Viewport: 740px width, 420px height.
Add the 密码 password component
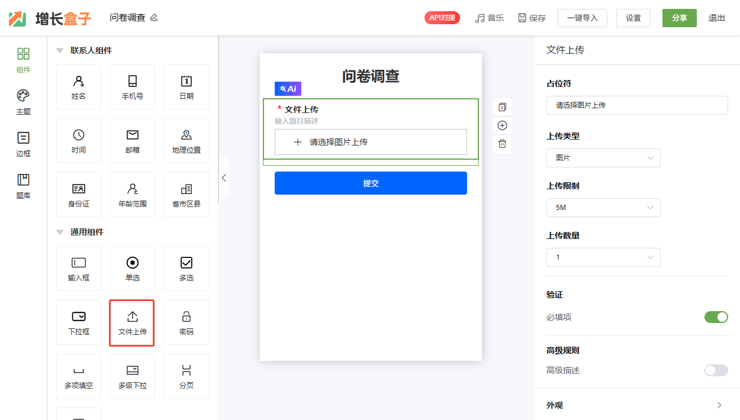(x=186, y=322)
